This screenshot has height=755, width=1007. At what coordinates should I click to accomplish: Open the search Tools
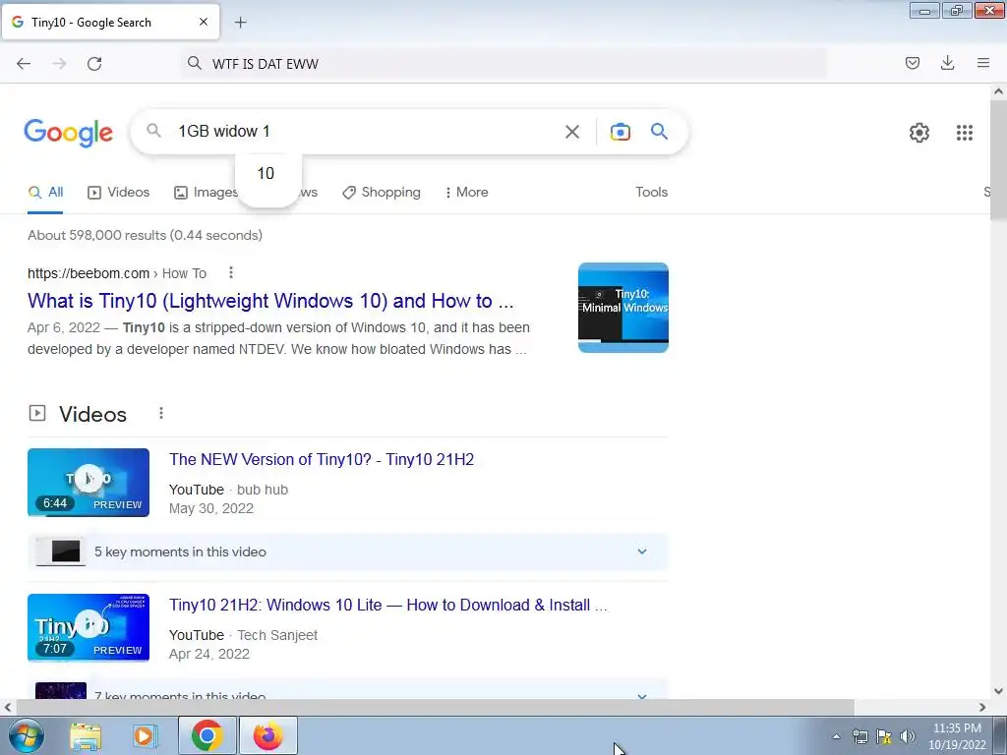coord(651,192)
